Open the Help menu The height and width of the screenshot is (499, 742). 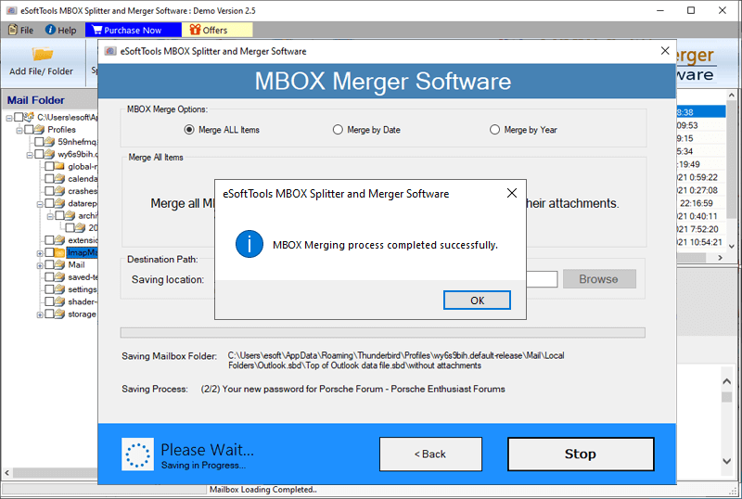tap(60, 30)
